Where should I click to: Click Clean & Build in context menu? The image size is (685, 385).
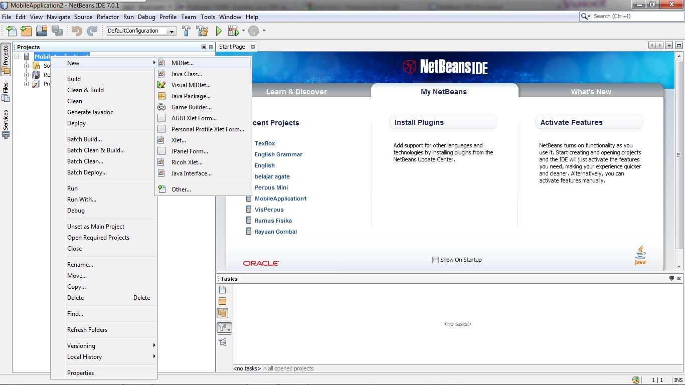coord(104,90)
